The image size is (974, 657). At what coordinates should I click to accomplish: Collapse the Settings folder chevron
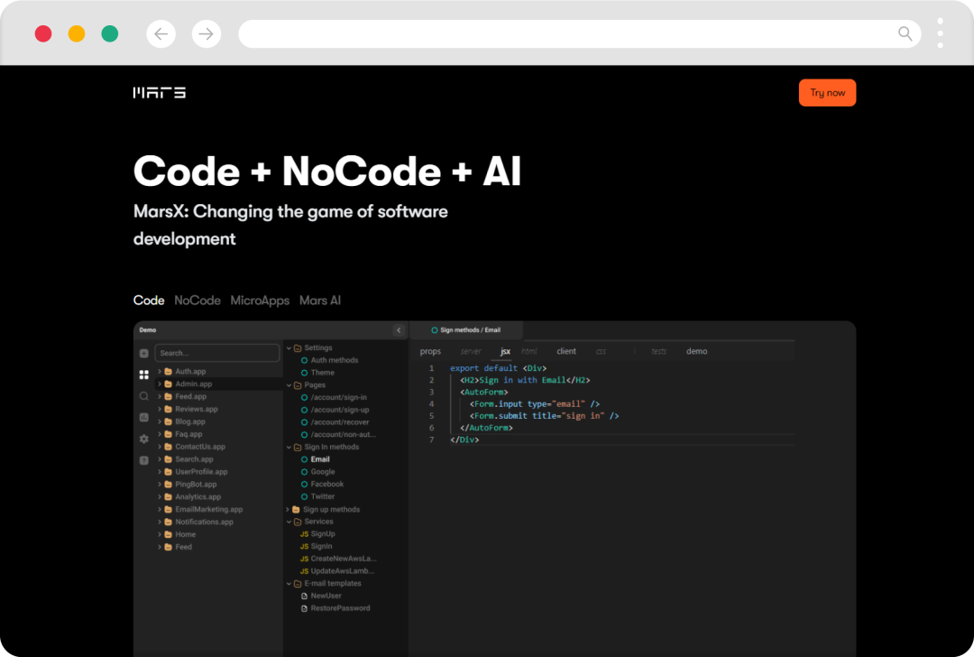point(289,348)
